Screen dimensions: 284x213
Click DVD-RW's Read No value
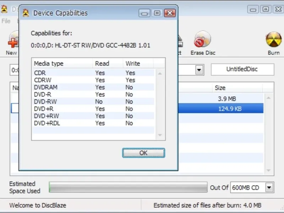click(x=99, y=102)
